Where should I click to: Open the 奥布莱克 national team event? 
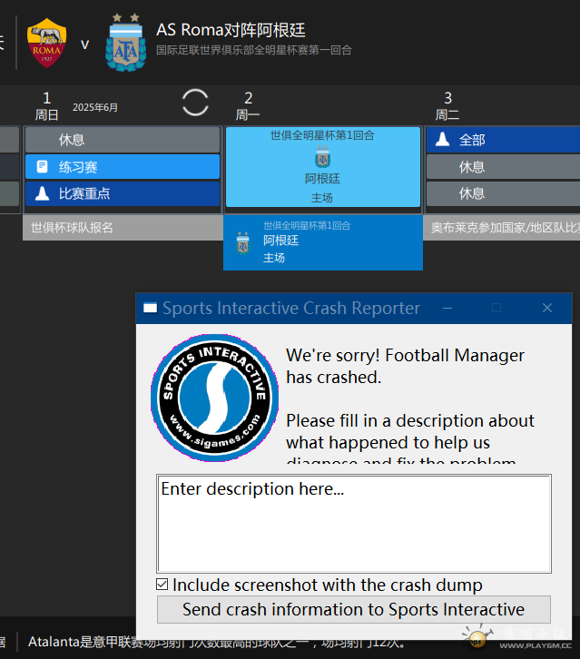pyautogui.click(x=503, y=228)
